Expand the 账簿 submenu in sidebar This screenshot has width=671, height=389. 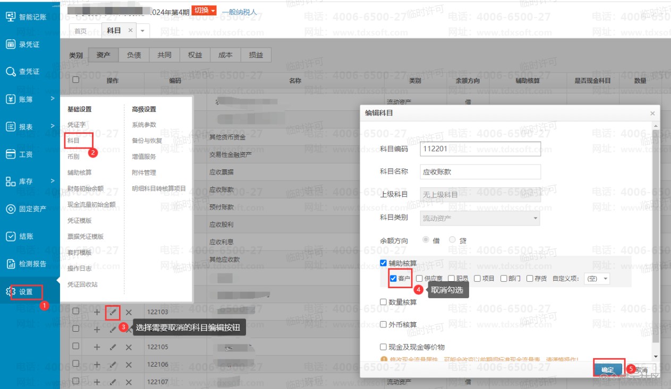click(52, 99)
